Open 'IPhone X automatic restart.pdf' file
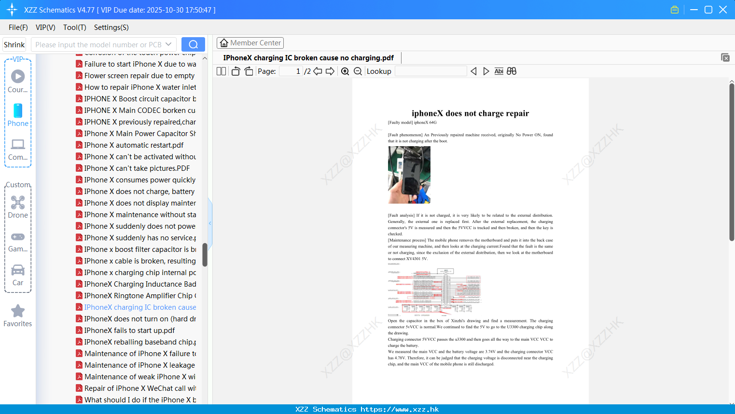Viewport: 735px width, 414px height. (x=130, y=145)
